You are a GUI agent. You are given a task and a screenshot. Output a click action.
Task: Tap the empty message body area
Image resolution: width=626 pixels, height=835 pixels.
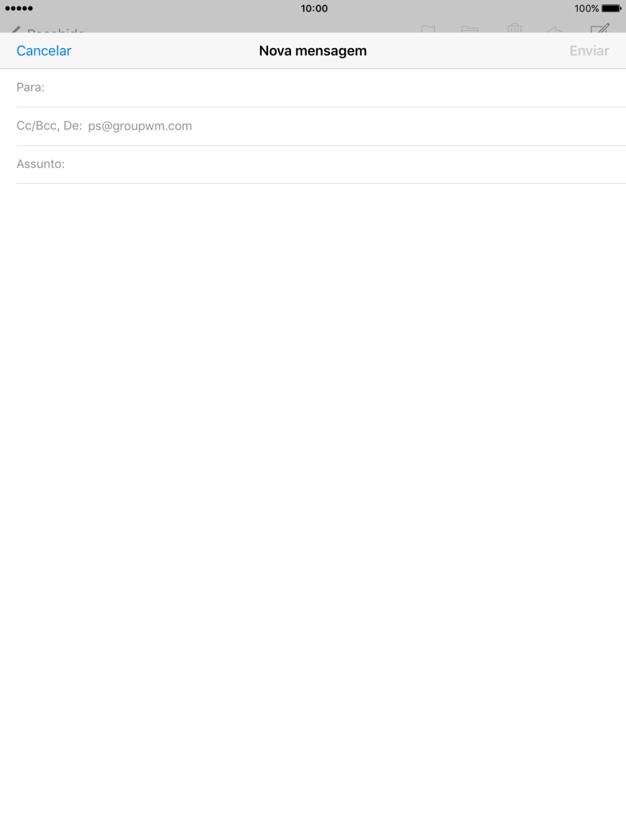point(313,506)
